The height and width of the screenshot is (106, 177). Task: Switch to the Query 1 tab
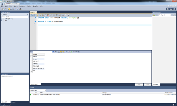click(x=32, y=13)
